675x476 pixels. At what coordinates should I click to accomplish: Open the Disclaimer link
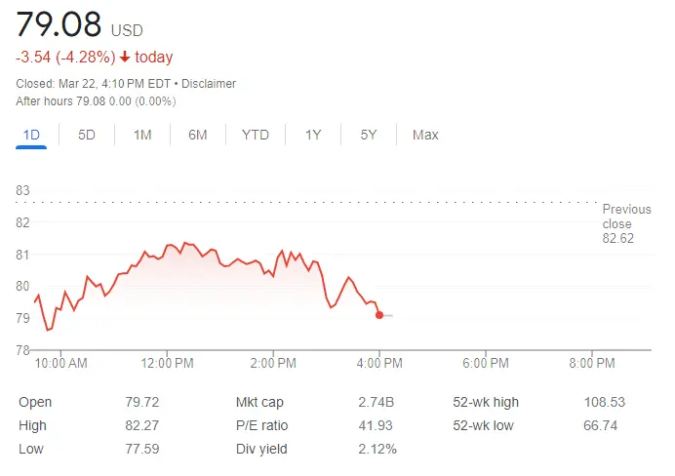(209, 84)
